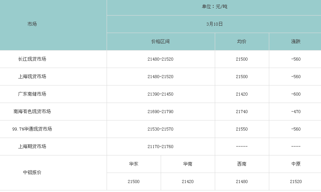Click the 中铝报价 row label

pos(32,173)
